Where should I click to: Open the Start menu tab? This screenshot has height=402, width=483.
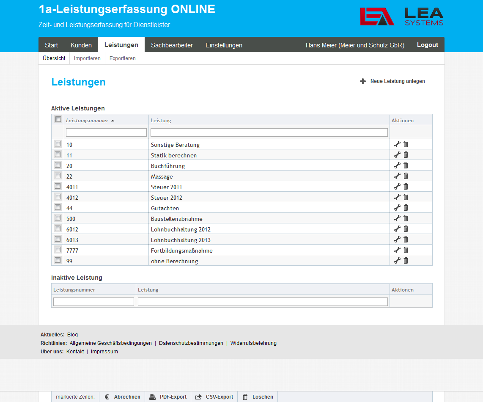click(x=51, y=45)
